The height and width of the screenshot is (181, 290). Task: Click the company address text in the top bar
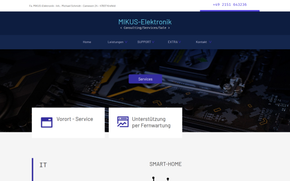[x=72, y=6]
